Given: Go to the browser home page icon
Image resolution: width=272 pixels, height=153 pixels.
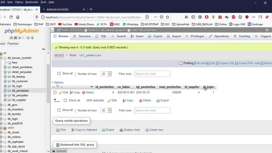Looking at the screenshot, I should tap(18, 17).
